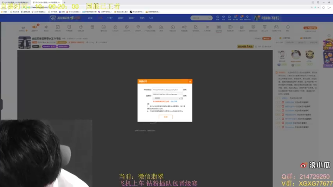The height and width of the screenshot is (187, 333).
Task: Click the gem diamond toolbar icon
Action: 138,27
